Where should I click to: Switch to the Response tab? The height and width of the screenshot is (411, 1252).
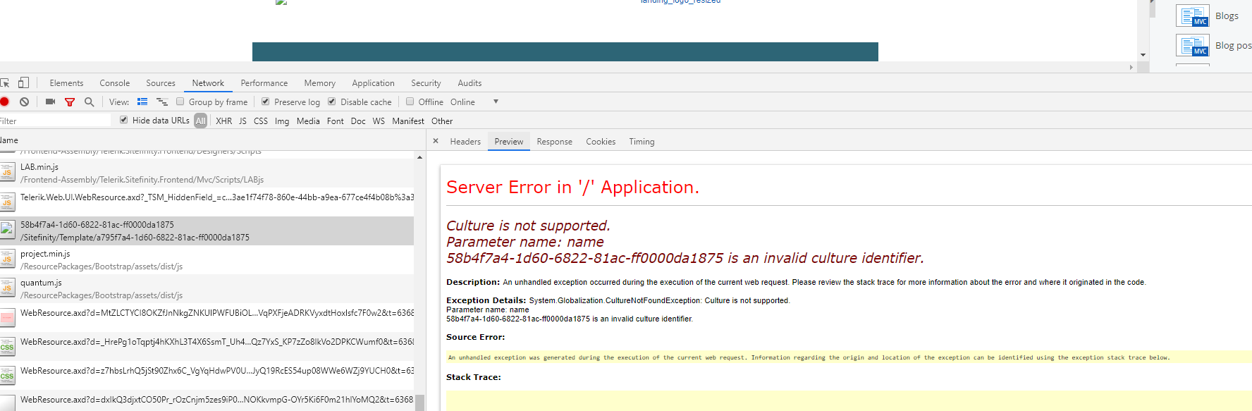(x=555, y=142)
